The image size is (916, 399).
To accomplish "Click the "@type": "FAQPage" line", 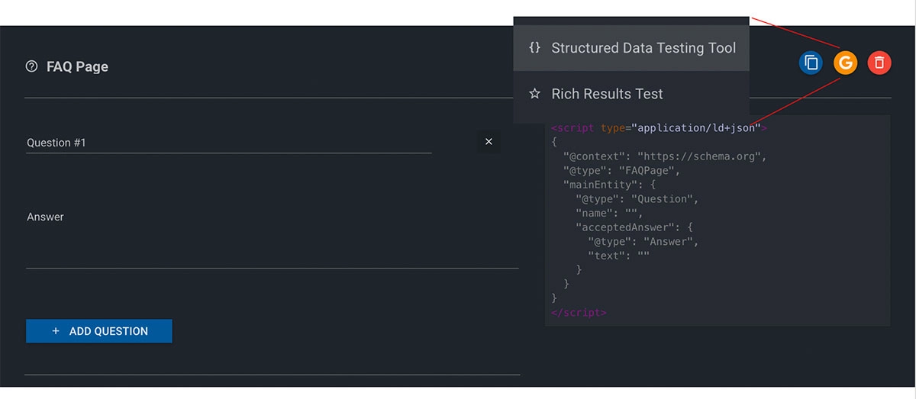I will (621, 170).
